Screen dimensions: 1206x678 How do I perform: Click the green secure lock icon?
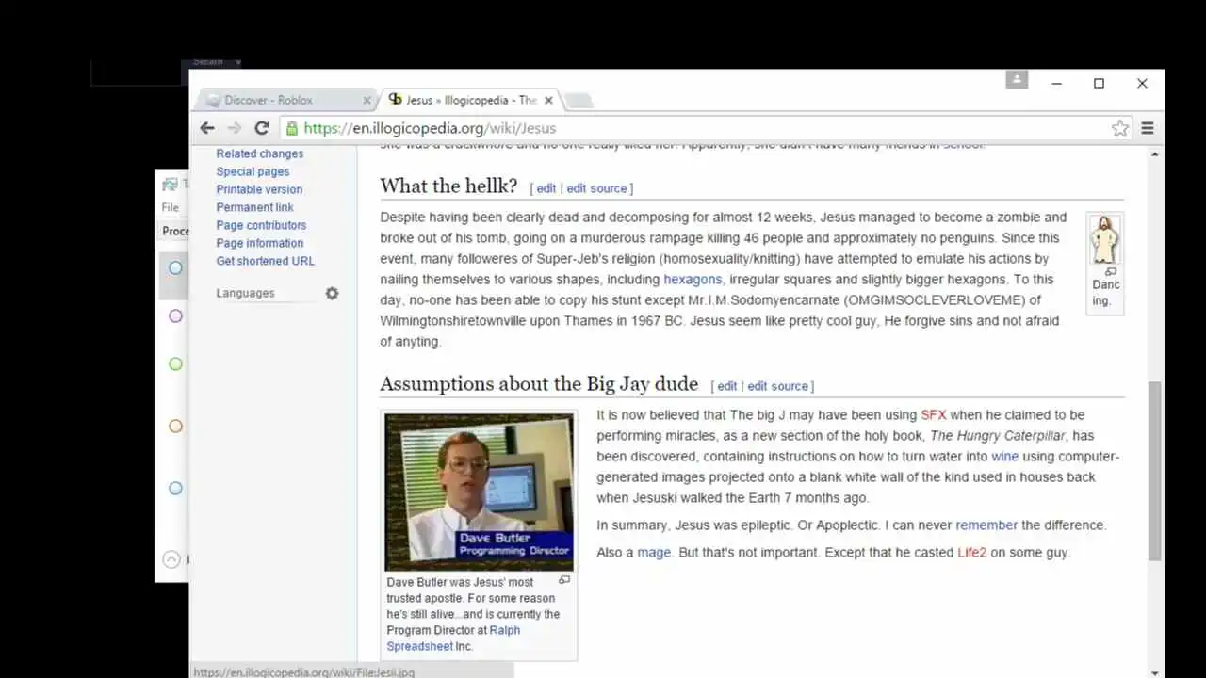[292, 128]
